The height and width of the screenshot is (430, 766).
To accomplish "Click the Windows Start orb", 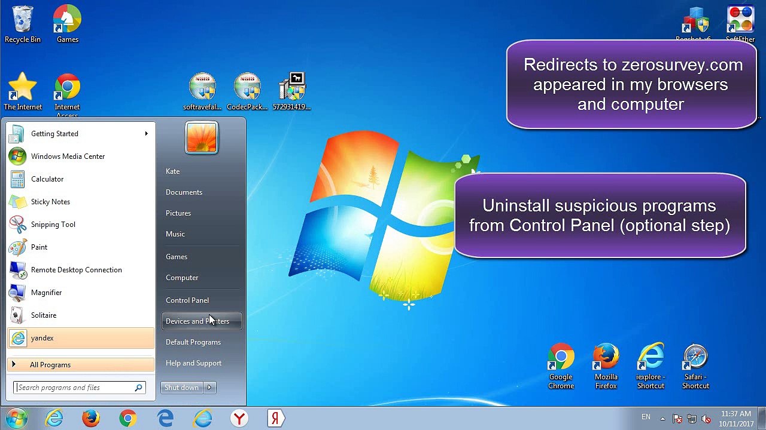I will click(x=17, y=418).
